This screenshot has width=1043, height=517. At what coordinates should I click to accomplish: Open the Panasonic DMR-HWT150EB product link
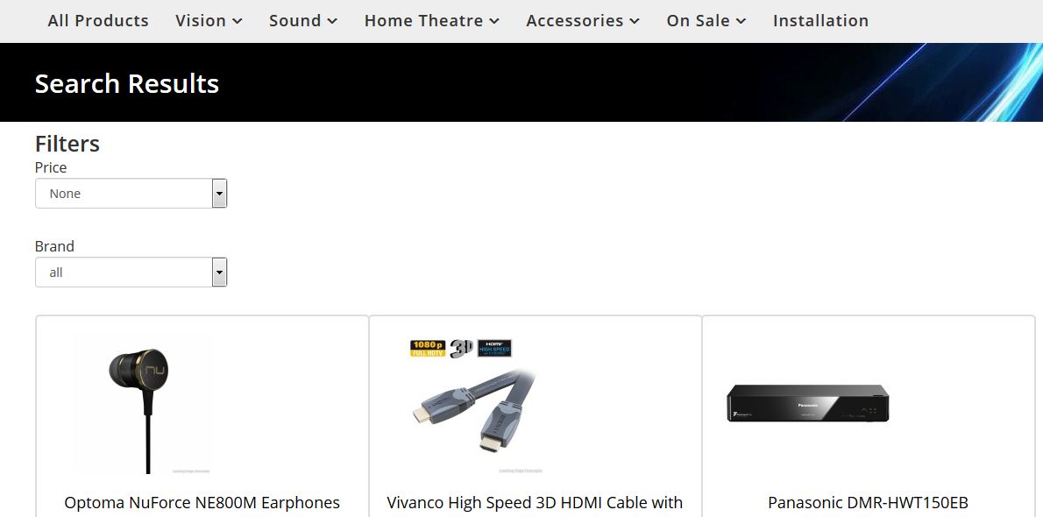pos(868,503)
